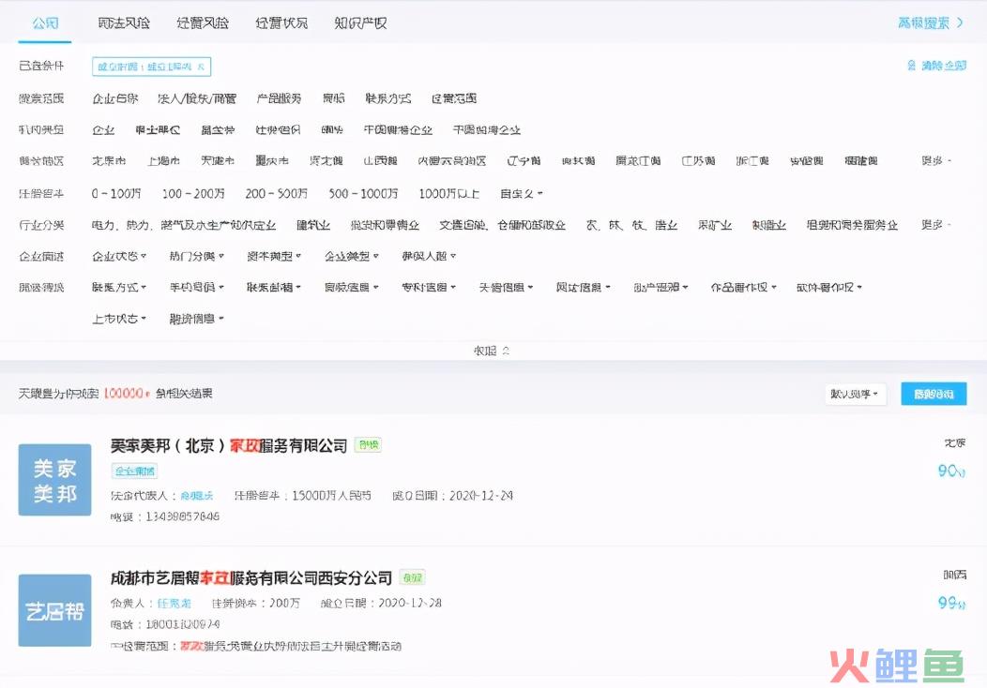Open the 参保人数 dropdown
The image size is (987, 688).
pyautogui.click(x=429, y=257)
